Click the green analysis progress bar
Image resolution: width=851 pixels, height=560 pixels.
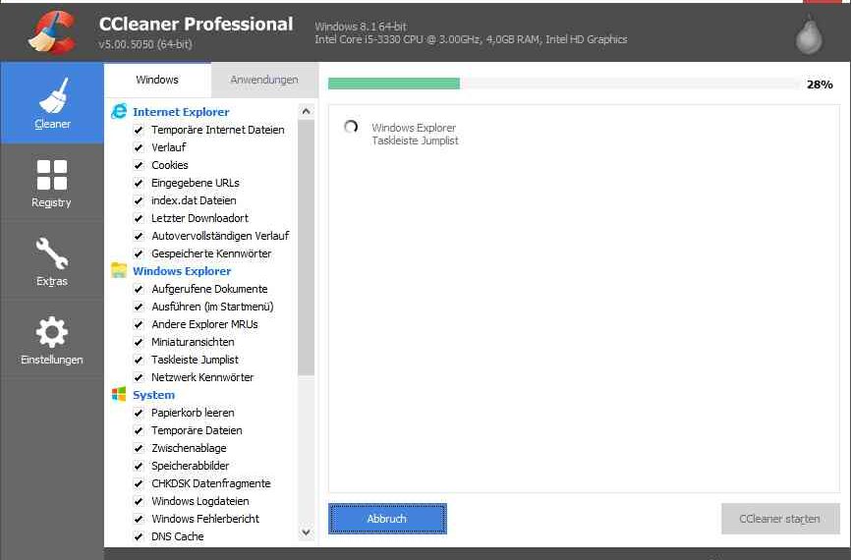click(394, 84)
